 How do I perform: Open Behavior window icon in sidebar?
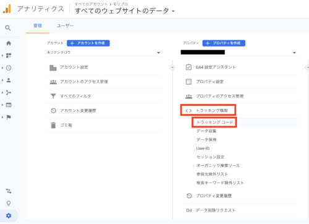[x=9, y=105]
